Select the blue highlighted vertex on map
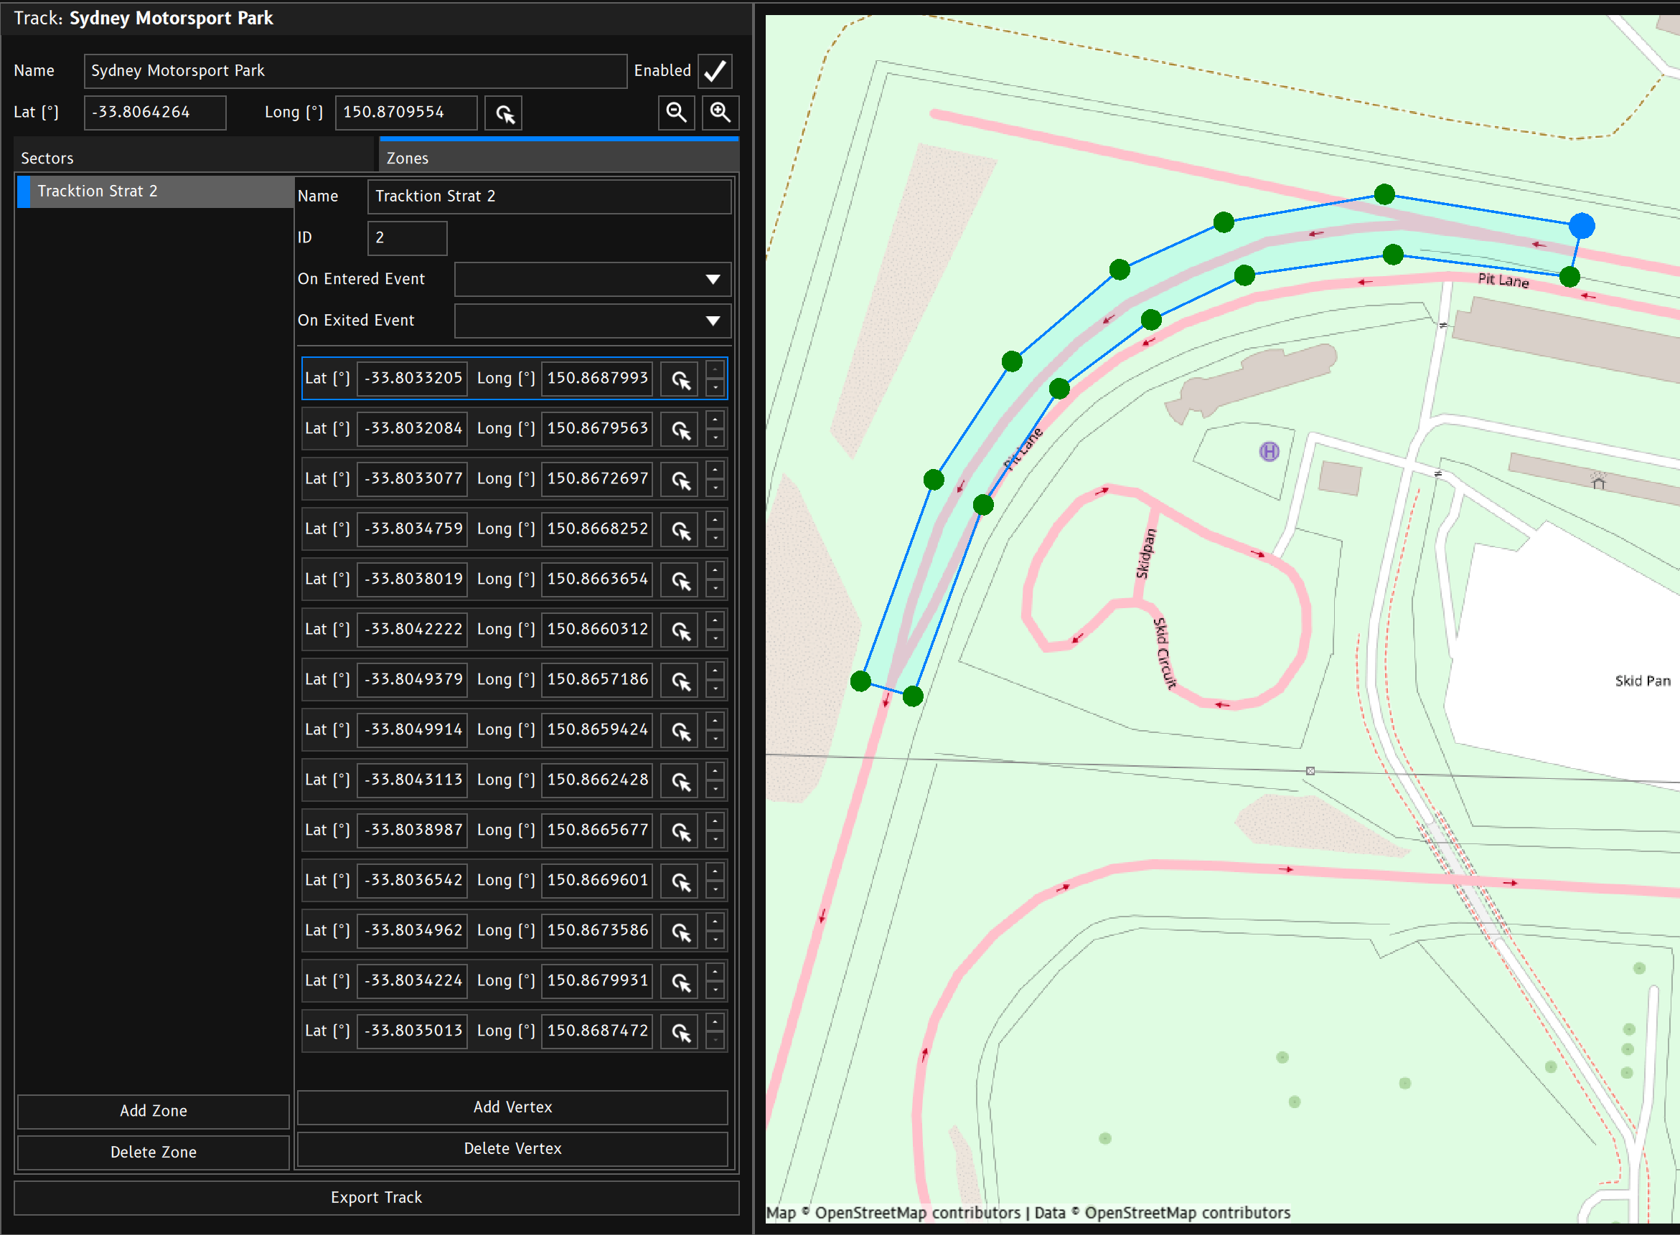Viewport: 1680px width, 1235px height. [1581, 226]
